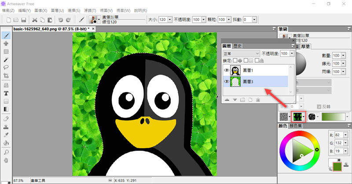Select the Lasso tool
The image size is (352, 184).
pos(6,67)
